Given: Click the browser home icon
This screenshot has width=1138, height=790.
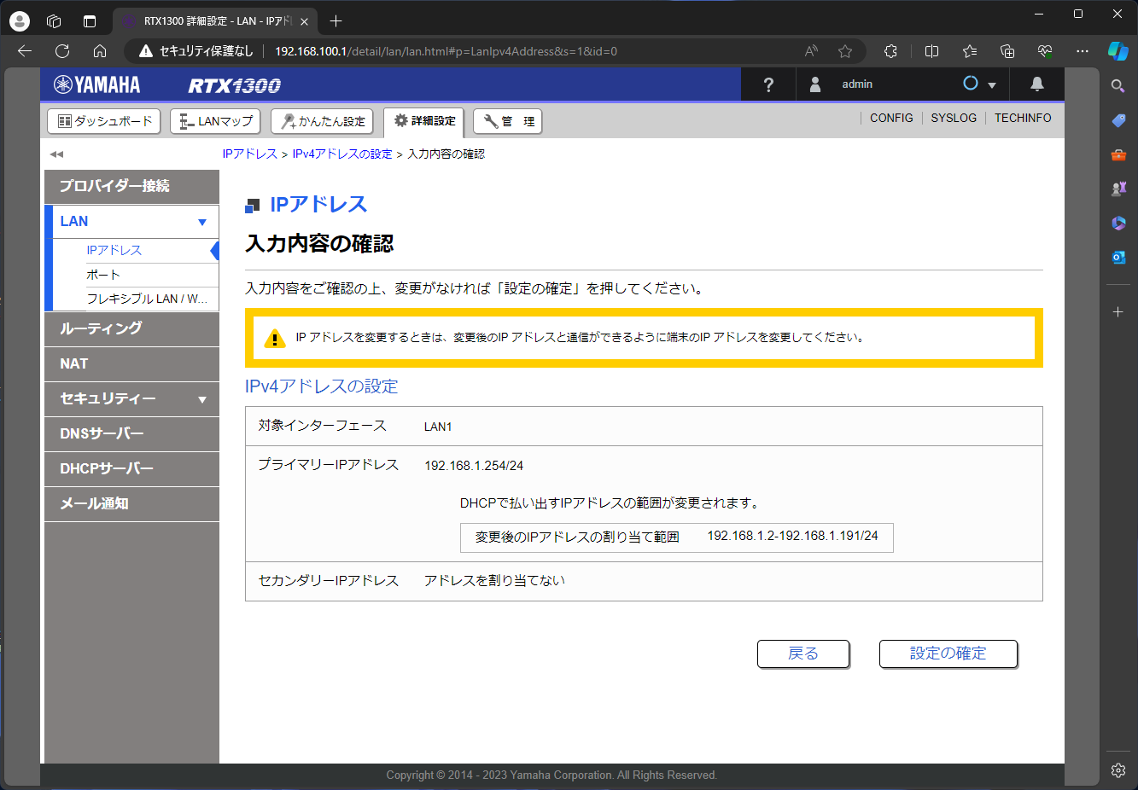Looking at the screenshot, I should point(100,51).
